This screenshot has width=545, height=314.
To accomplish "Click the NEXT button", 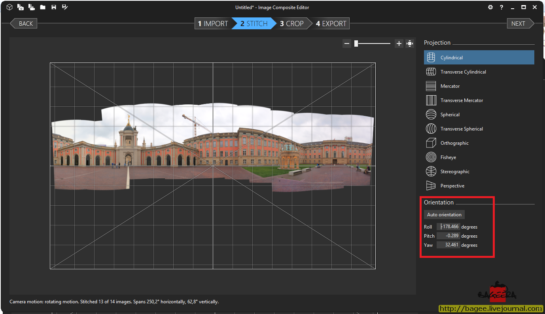I will (x=520, y=24).
